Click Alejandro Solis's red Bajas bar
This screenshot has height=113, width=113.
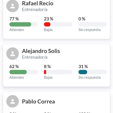point(58,72)
